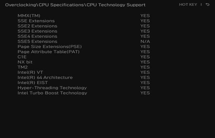Select the Intel(R) EIST entry

(33, 83)
